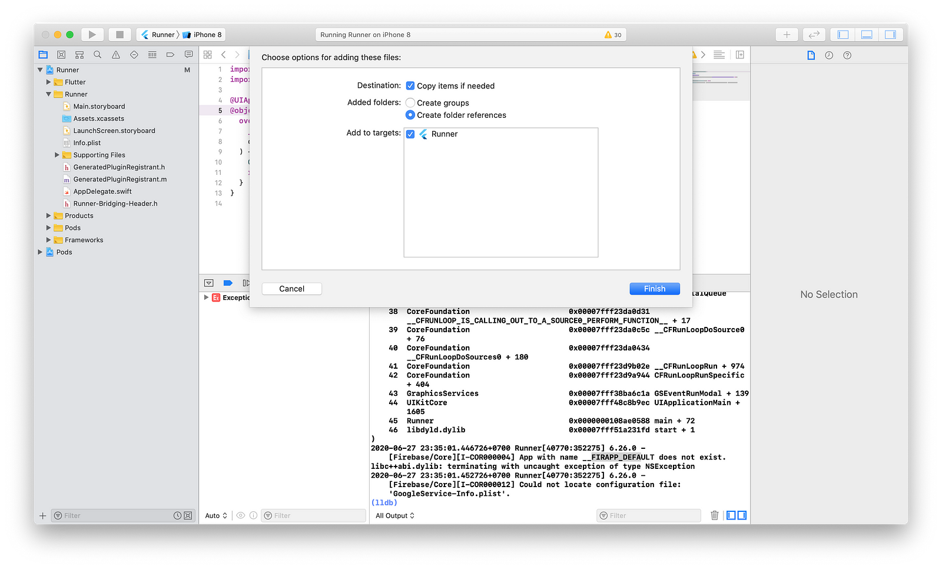Click the Runner scheme selector
This screenshot has width=942, height=569.
coord(158,35)
